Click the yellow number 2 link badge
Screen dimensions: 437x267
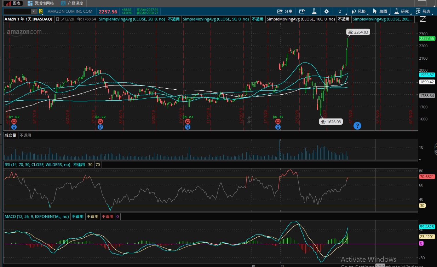(x=41, y=11)
